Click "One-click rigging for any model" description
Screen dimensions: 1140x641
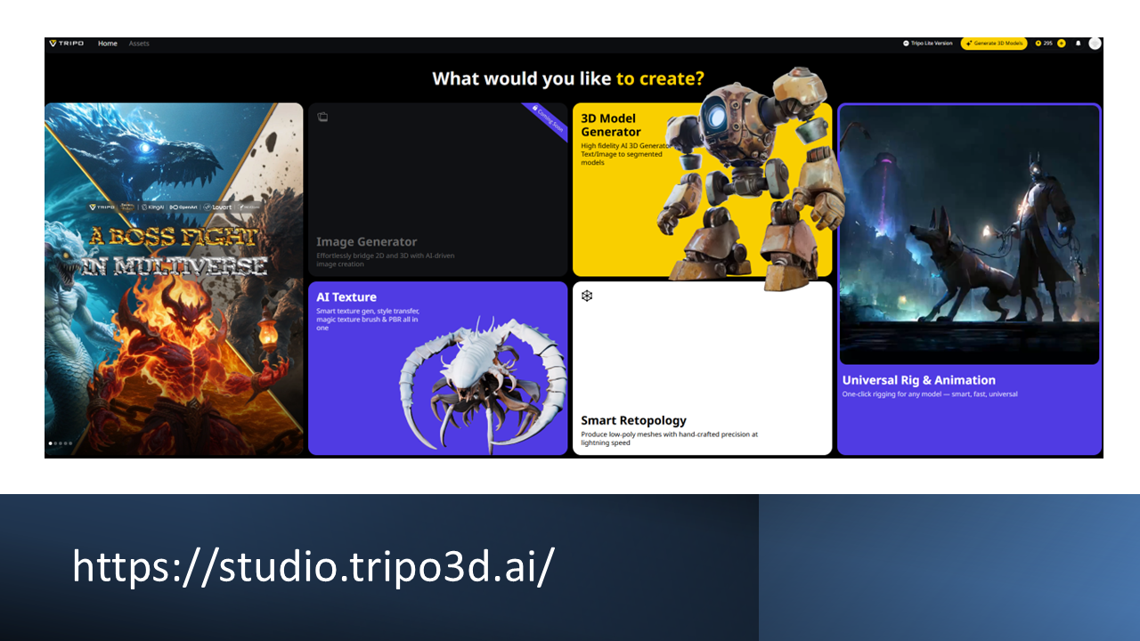(x=930, y=394)
